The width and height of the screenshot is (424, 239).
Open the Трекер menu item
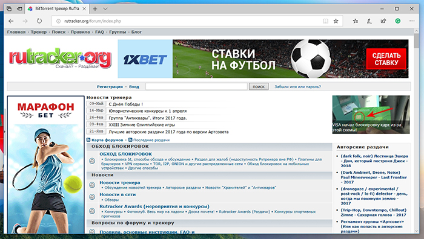coord(39,32)
